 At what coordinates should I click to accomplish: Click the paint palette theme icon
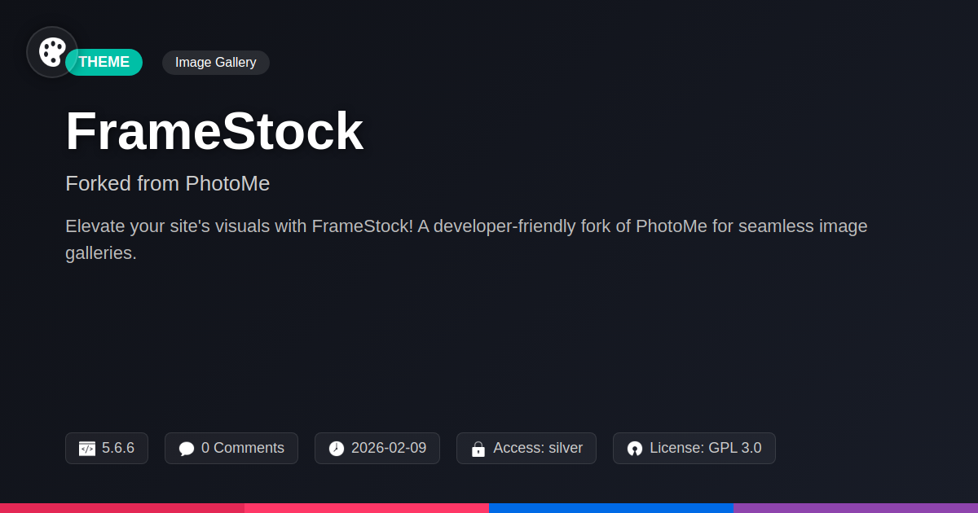52,52
